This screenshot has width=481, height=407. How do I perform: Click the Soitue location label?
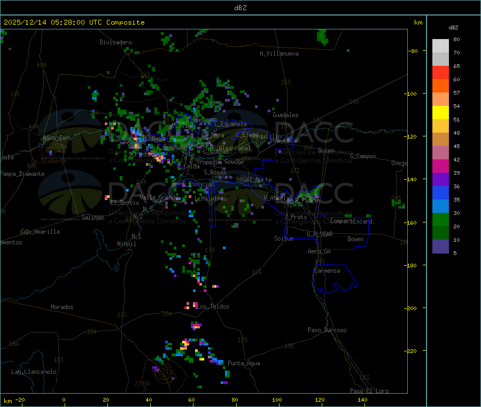pos(284,239)
